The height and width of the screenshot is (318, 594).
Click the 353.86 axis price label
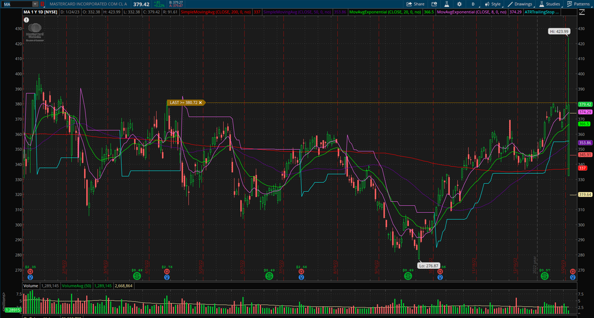pos(585,142)
